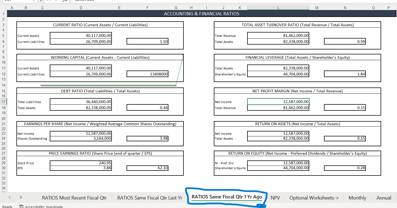Select the Earnings Per Share result 3.98
397x208 pixels.
point(147,138)
